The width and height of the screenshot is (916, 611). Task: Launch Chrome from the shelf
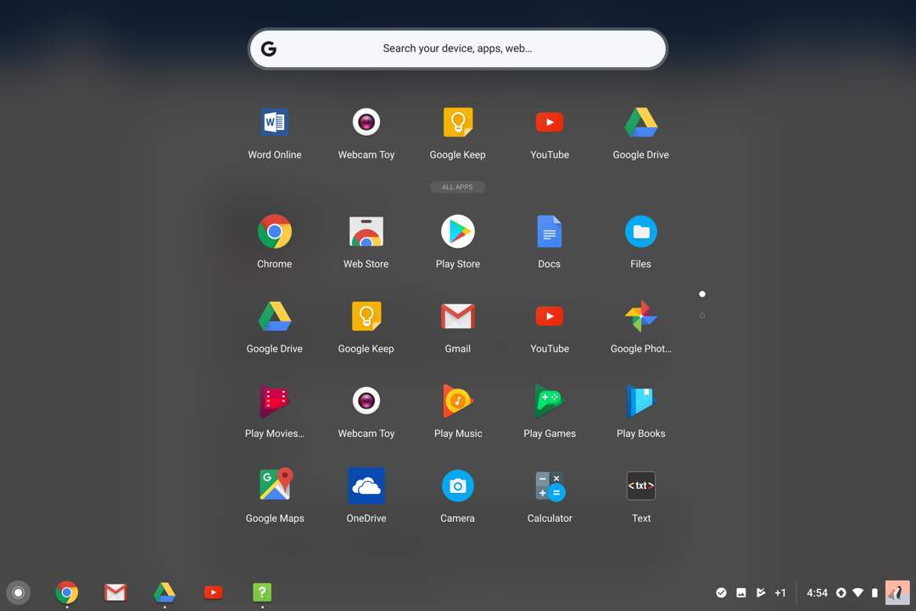tap(66, 592)
